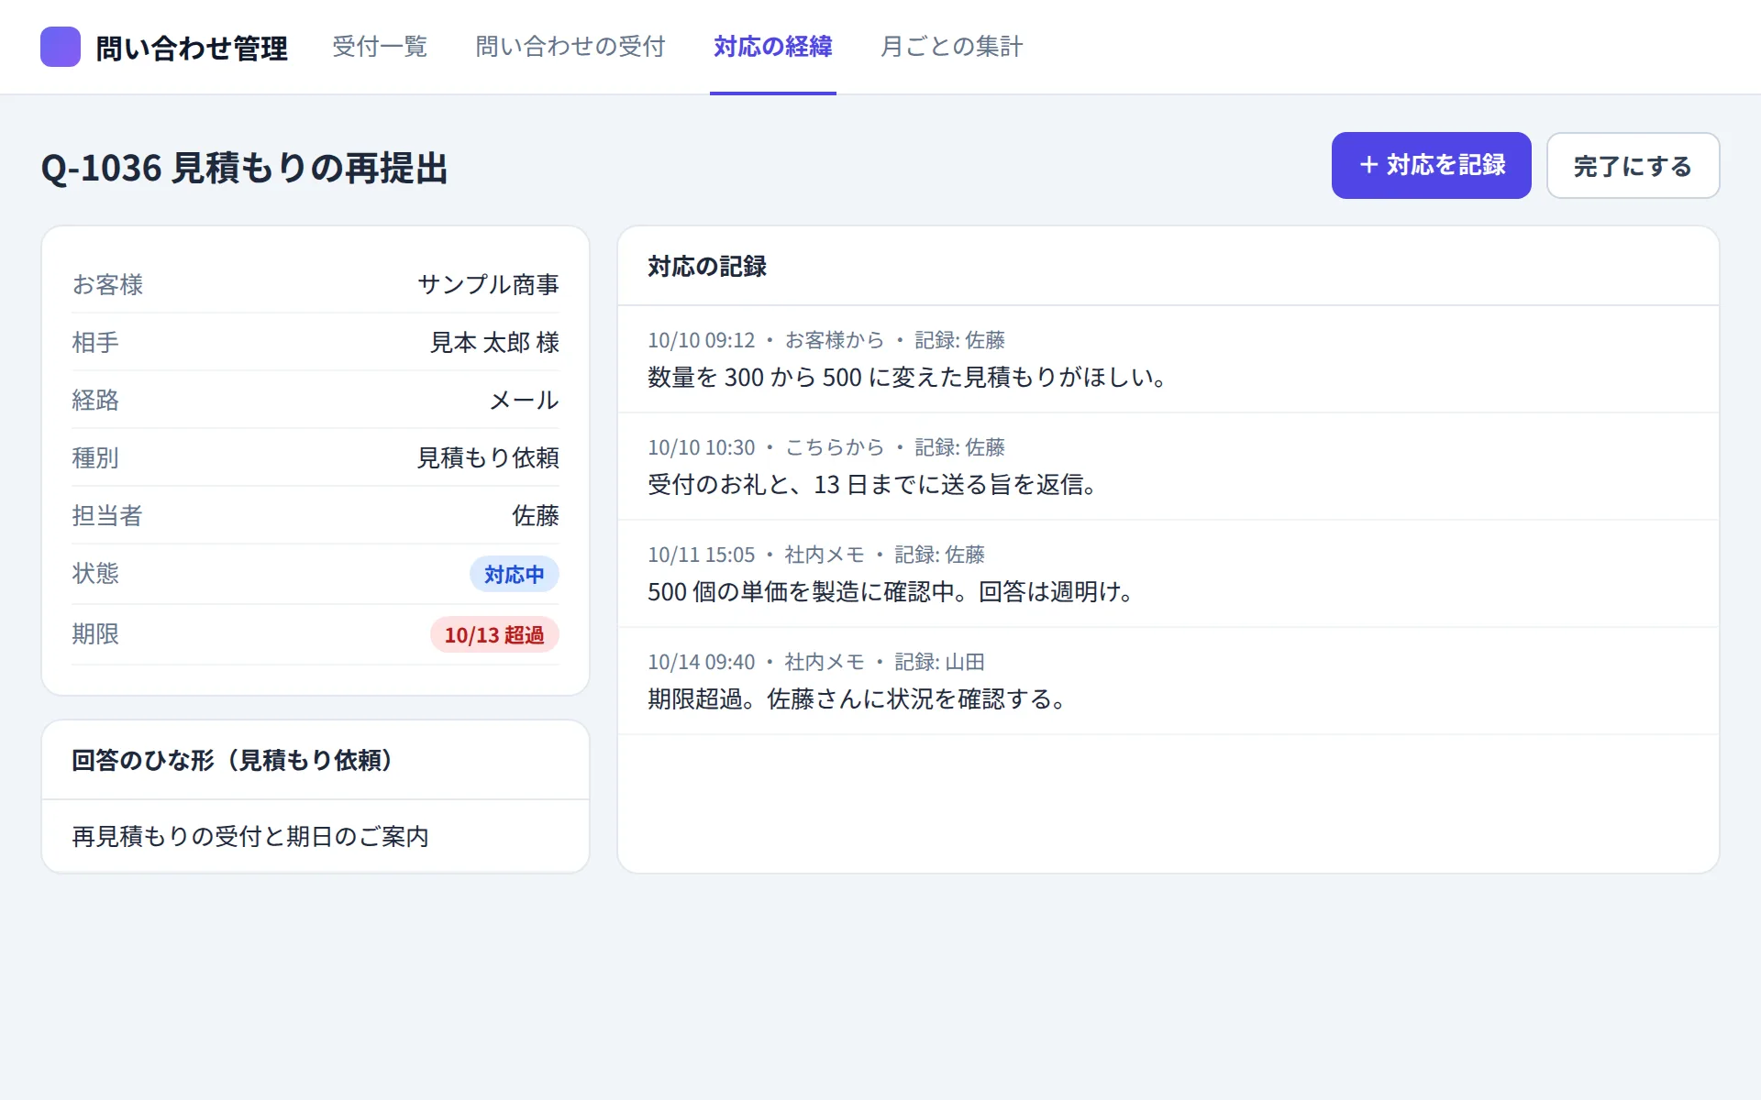The width and height of the screenshot is (1761, 1100).
Task: Click the assignee value 佐藤 in the details card
Action: pos(536,516)
